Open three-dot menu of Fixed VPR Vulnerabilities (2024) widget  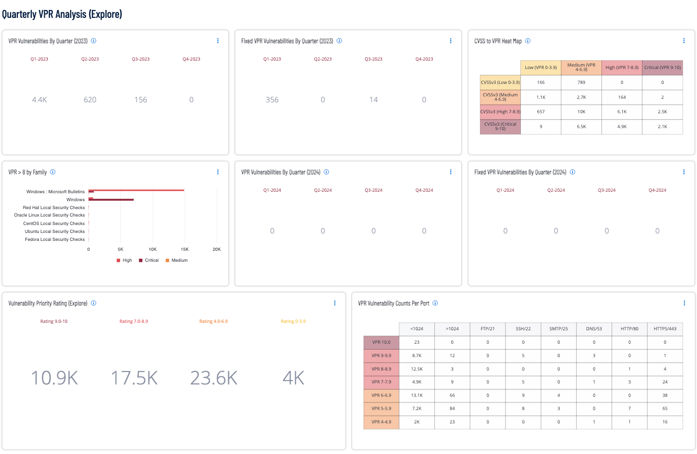point(684,172)
